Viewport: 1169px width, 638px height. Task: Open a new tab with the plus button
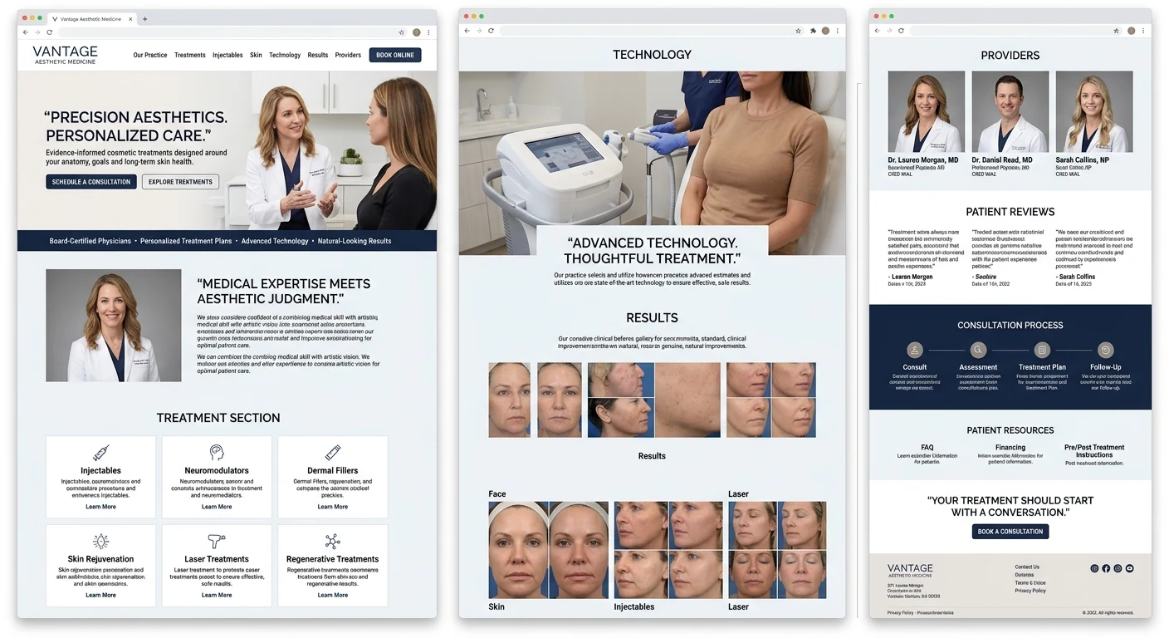[144, 18]
